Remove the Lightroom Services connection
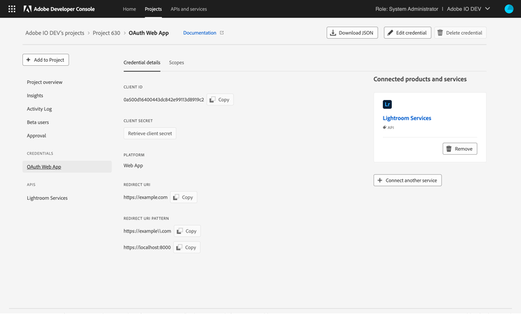Screen dimensions: 521x320 tap(460, 149)
